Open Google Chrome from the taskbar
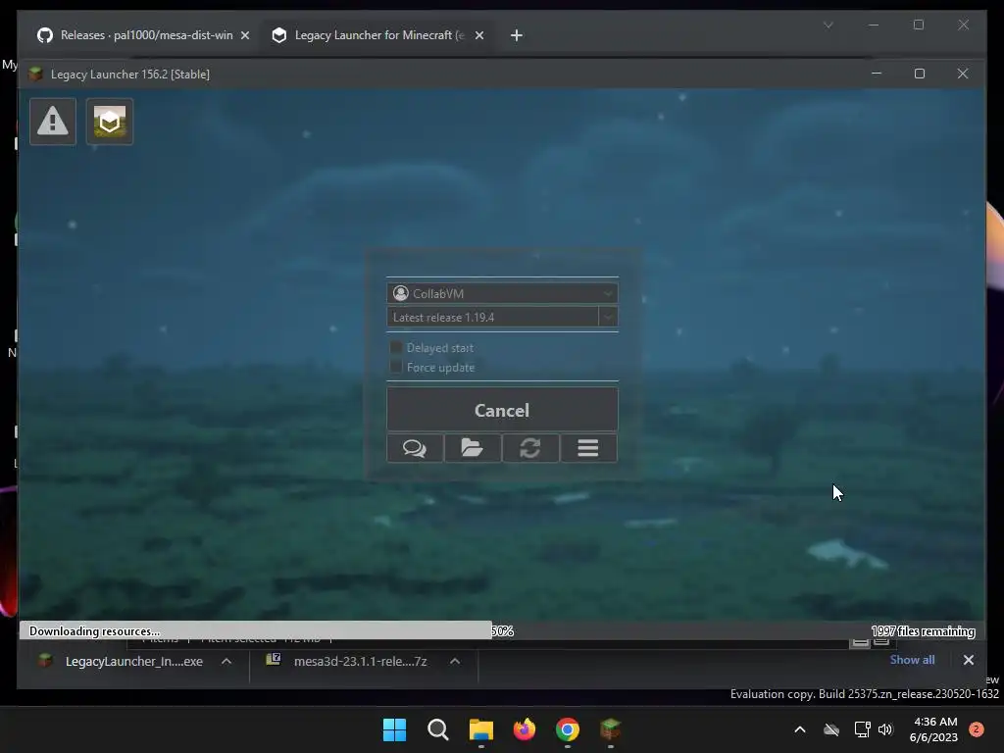The width and height of the screenshot is (1004, 753). pyautogui.click(x=568, y=729)
